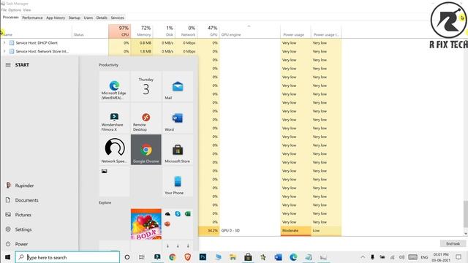This screenshot has height=263, width=468.
Task: Open the Rupinder user account entry
Action: [x=39, y=186]
